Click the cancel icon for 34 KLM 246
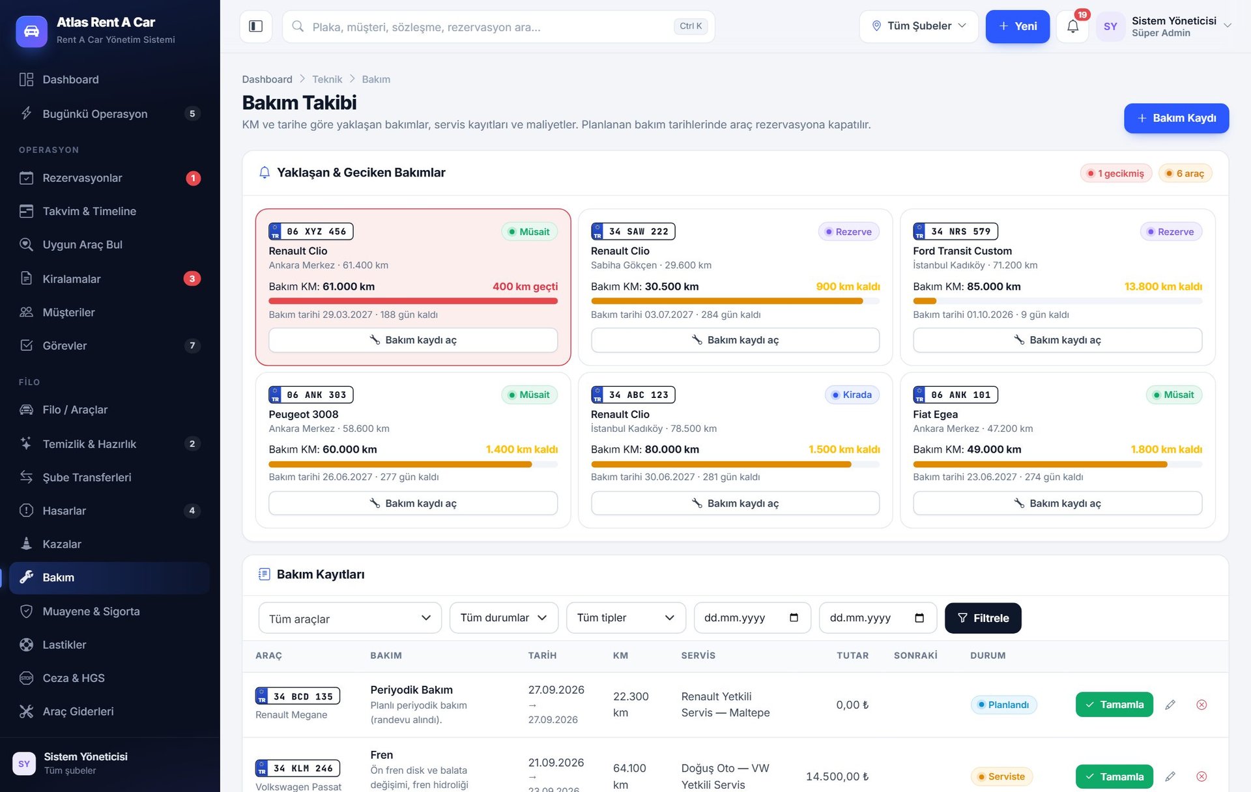 1201,776
